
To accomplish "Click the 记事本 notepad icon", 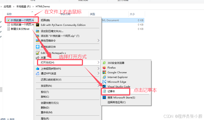I will 104,91.
